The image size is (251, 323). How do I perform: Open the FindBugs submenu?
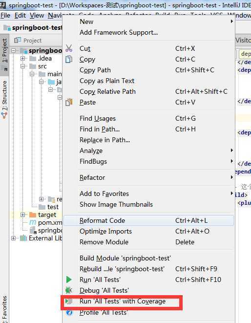coord(148,161)
